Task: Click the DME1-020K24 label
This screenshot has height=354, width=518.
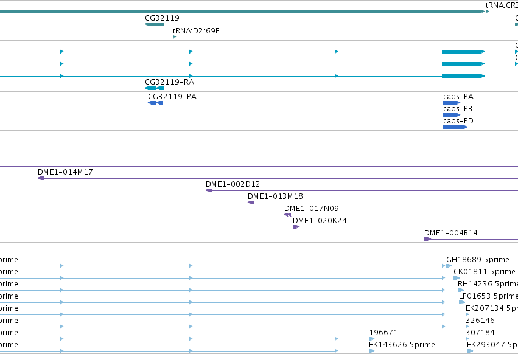Action: pos(320,221)
